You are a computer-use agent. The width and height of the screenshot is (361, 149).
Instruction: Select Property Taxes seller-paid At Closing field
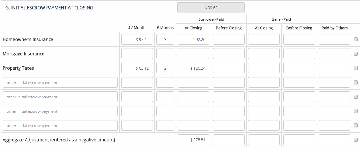coord(264,68)
